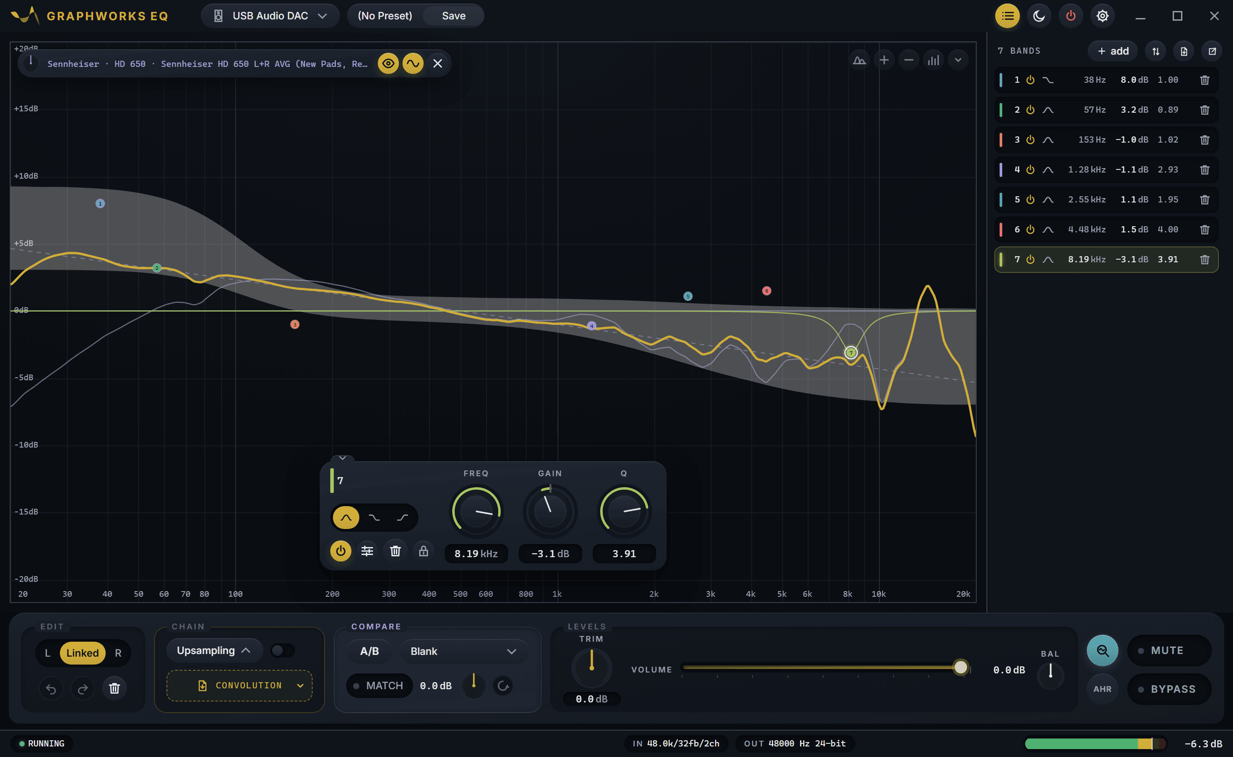Click the sort bands arrows icon
This screenshot has height=757, width=1233.
click(x=1155, y=51)
